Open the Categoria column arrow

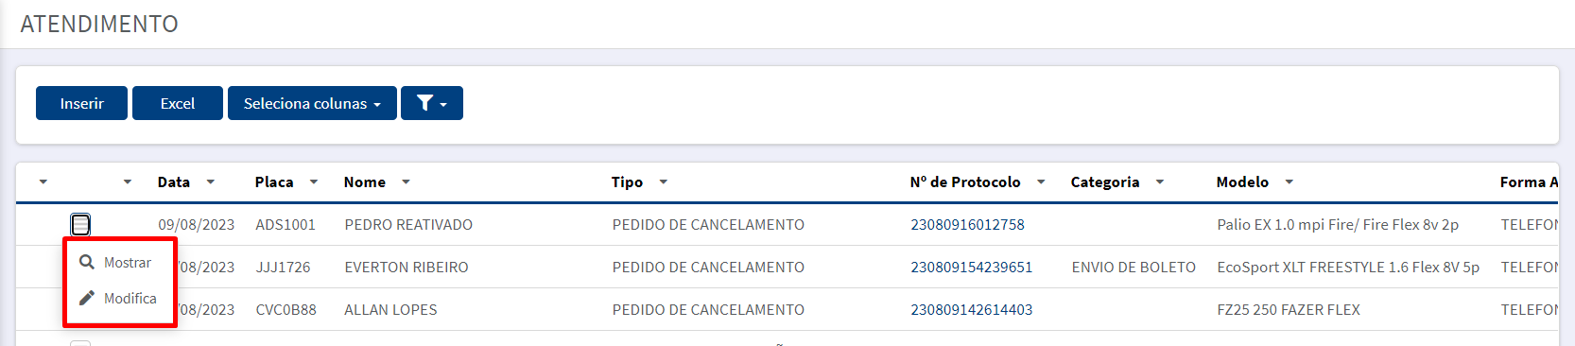click(1160, 182)
